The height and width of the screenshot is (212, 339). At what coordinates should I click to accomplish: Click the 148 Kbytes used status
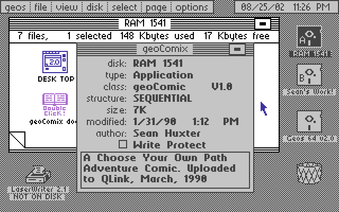157,36
